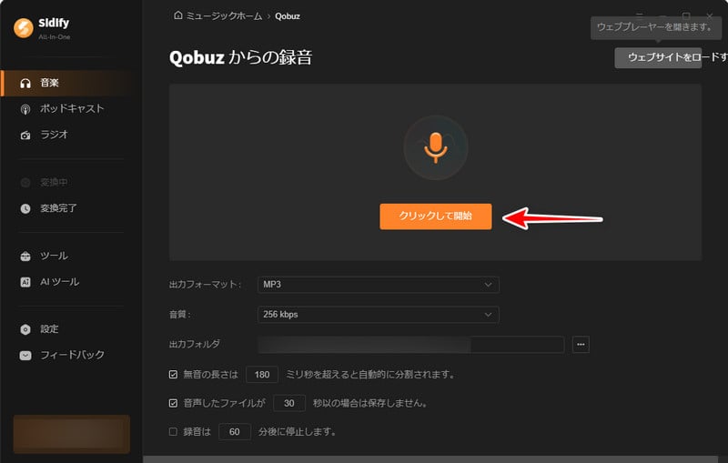The height and width of the screenshot is (463, 728).
Task: Click the 出力フォルダ label
Action: point(195,344)
